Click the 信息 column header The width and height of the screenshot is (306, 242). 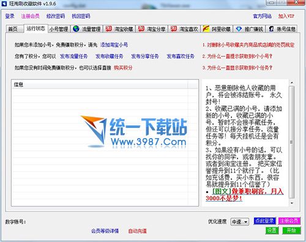pos(100,84)
